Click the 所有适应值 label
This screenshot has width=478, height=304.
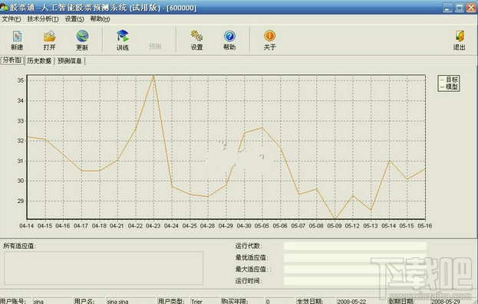click(x=19, y=246)
